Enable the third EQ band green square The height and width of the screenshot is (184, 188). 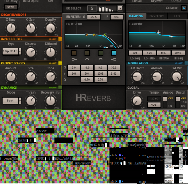coord(101,53)
